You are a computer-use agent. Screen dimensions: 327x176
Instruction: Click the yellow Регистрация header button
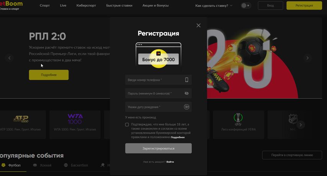click(304, 6)
